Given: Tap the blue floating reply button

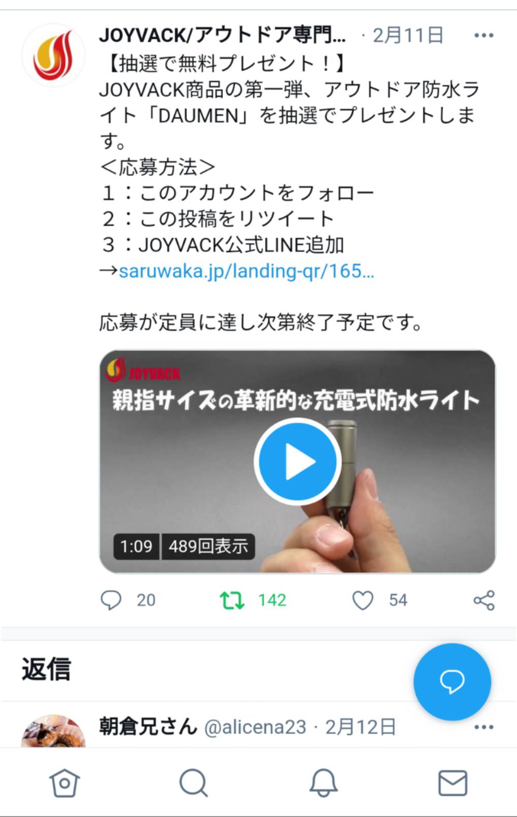Looking at the screenshot, I should click(x=452, y=682).
